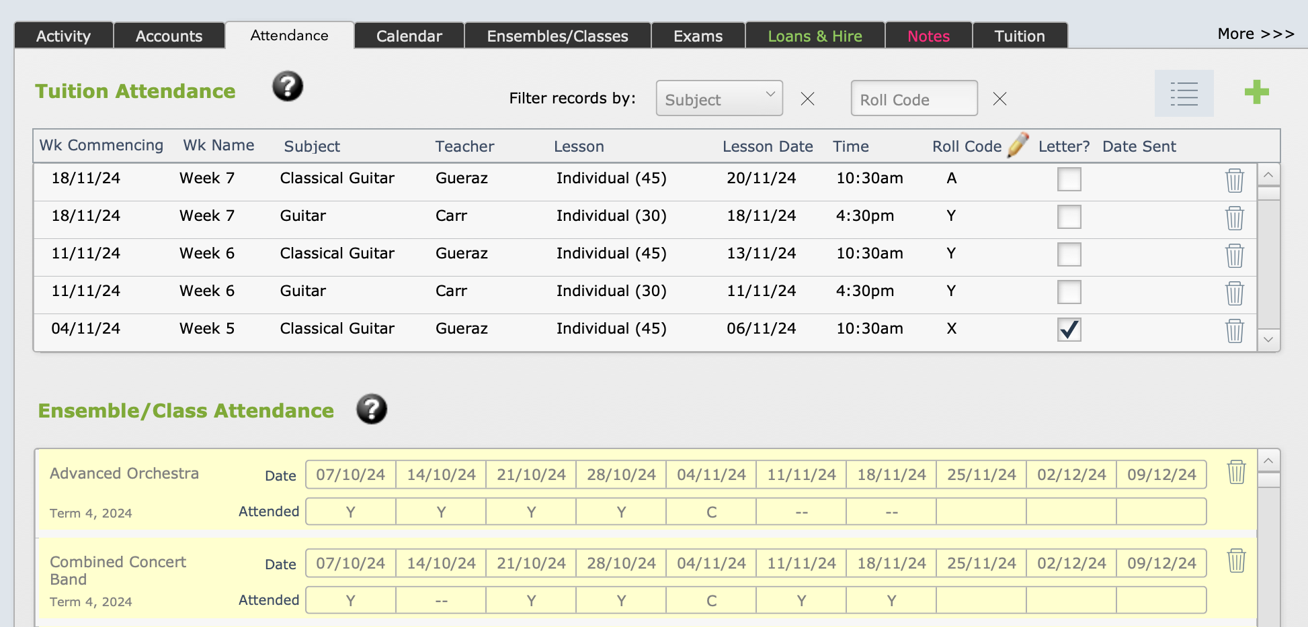The height and width of the screenshot is (627, 1308).
Task: Open the Ensembles/Classes tab
Action: click(557, 36)
